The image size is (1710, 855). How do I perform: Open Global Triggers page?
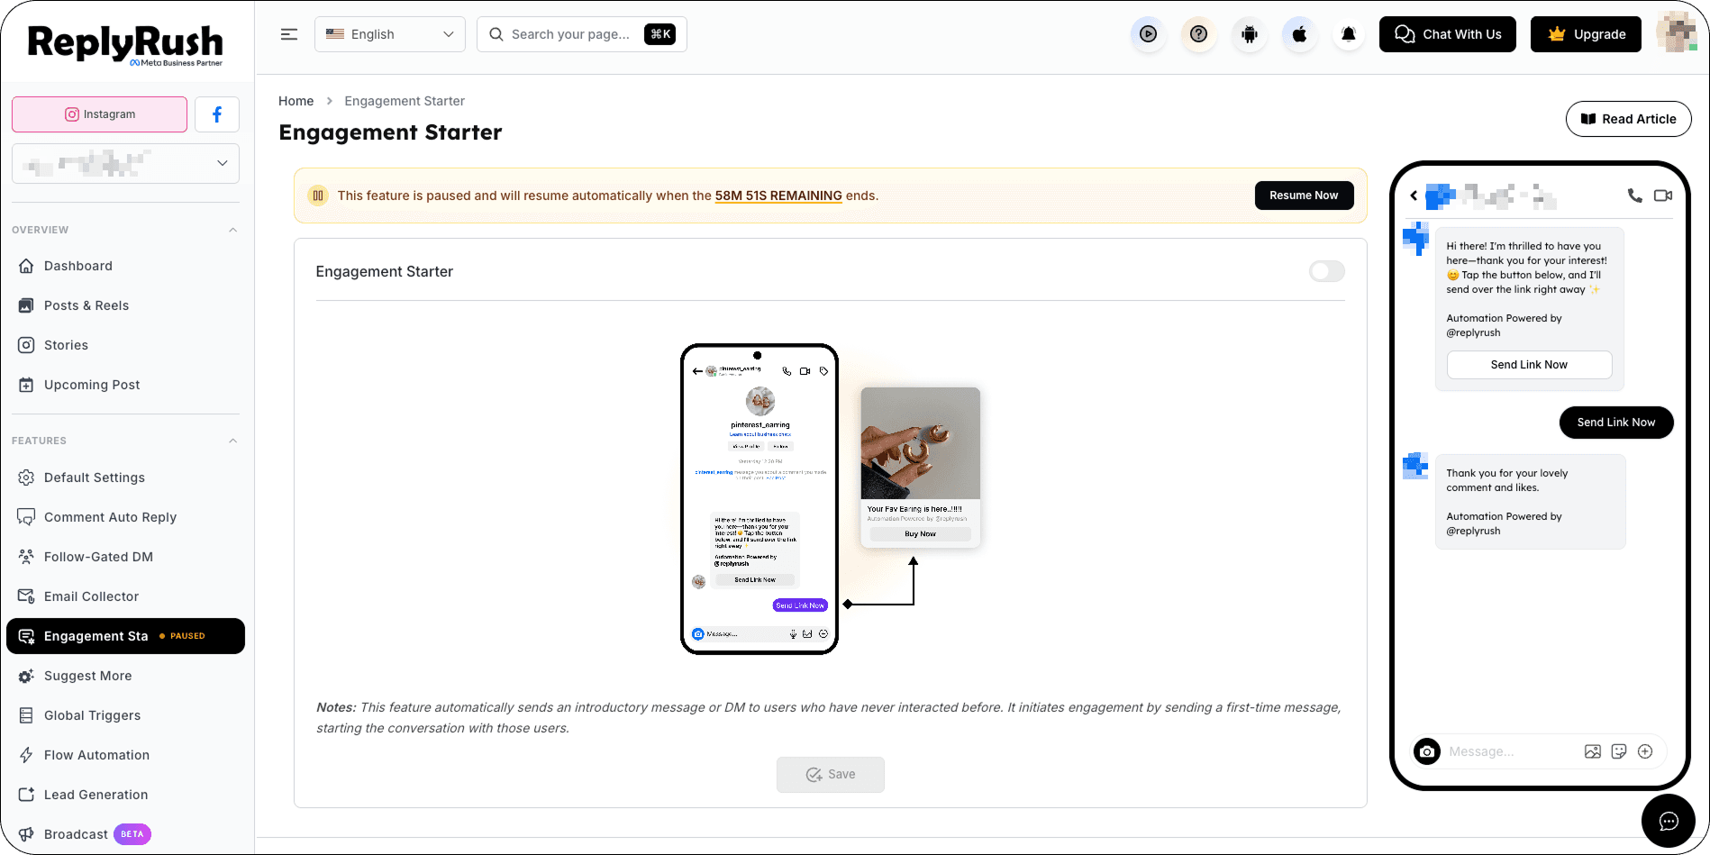(x=126, y=715)
